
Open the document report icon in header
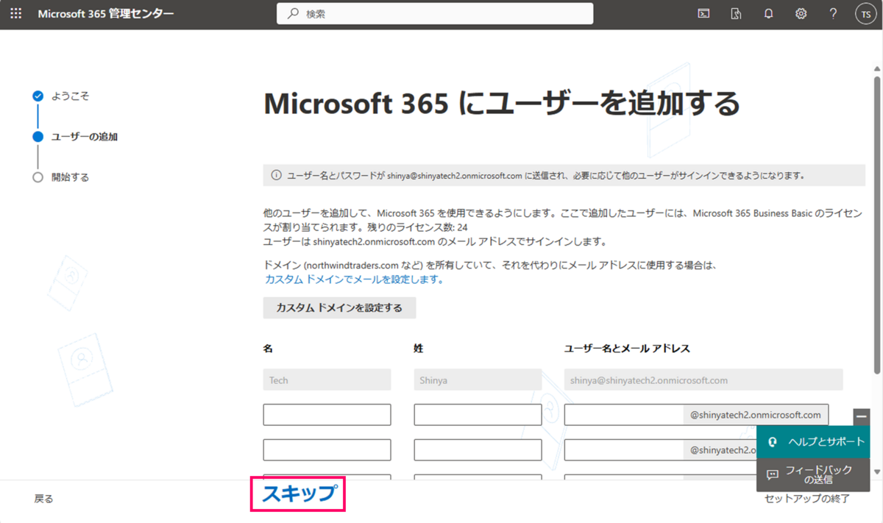[x=736, y=14]
